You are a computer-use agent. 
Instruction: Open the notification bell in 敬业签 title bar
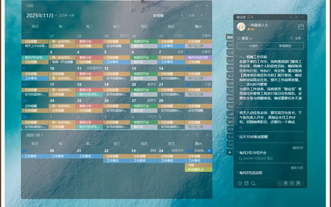coord(249,17)
